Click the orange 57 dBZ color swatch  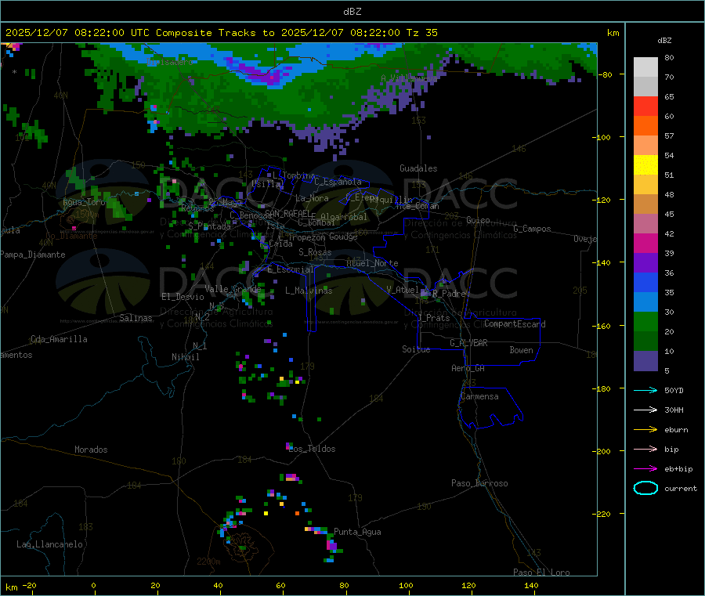(645, 126)
